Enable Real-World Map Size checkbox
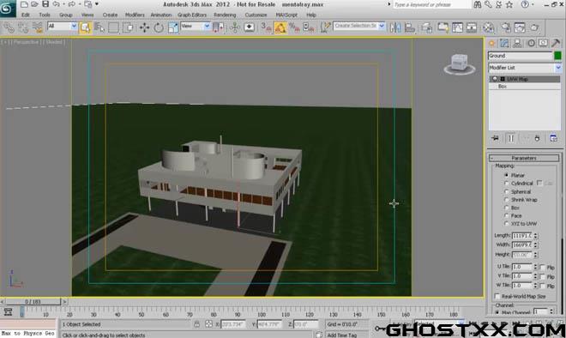Viewport: 566px width, 338px height. click(497, 296)
